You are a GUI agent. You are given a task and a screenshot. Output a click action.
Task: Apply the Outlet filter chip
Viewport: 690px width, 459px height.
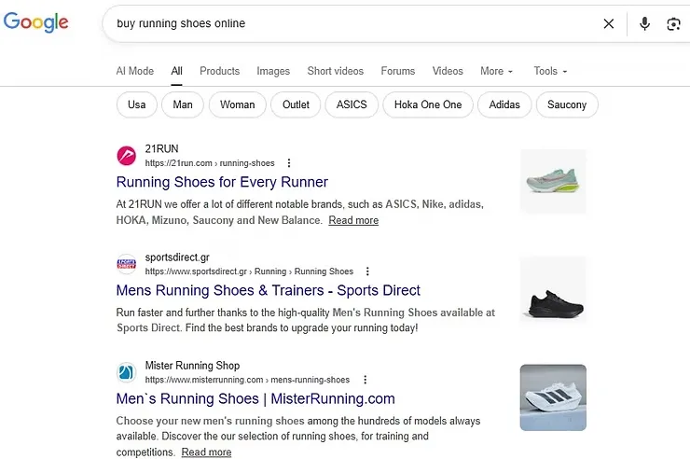296,104
